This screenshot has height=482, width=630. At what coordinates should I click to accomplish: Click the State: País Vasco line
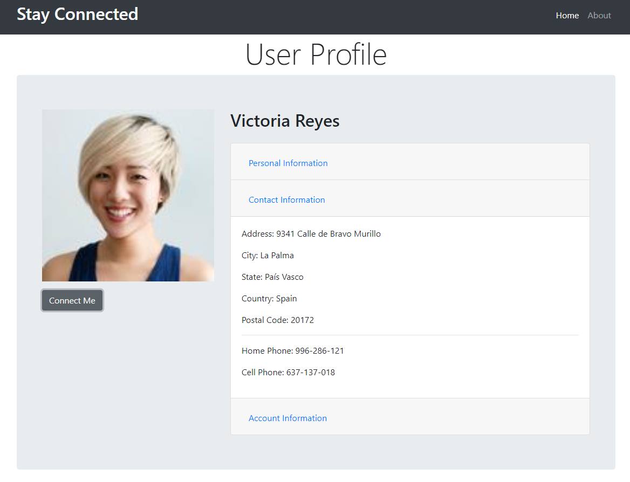[272, 277]
